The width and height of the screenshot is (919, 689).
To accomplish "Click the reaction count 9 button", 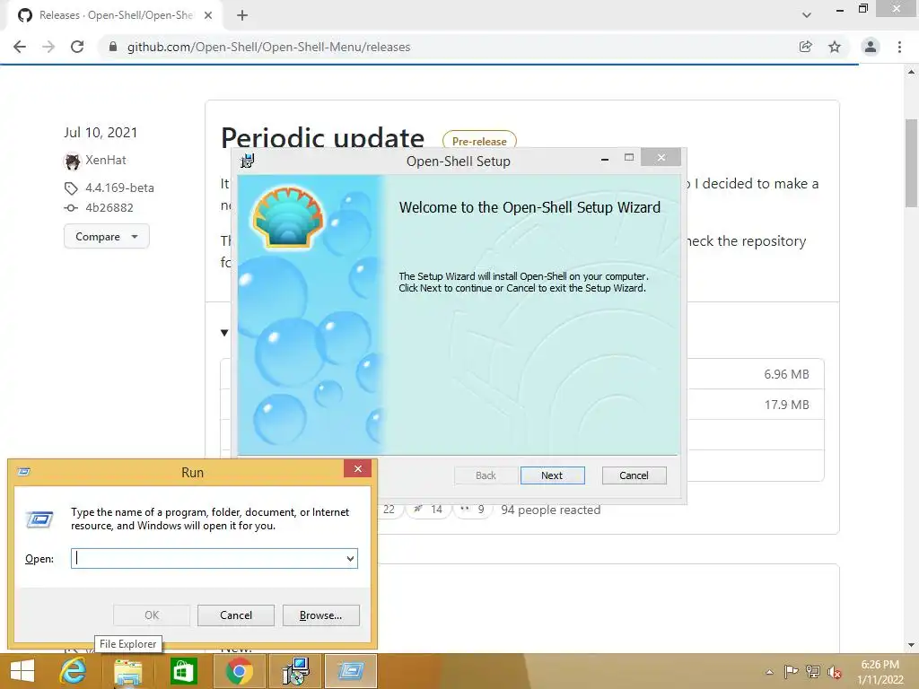I will pyautogui.click(x=472, y=510).
